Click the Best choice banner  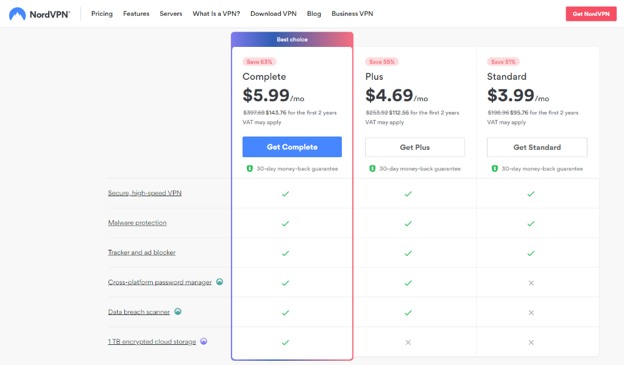pos(292,40)
